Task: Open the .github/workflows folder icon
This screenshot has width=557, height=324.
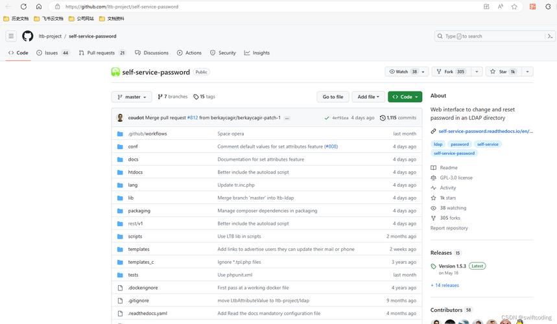Action: 120,133
